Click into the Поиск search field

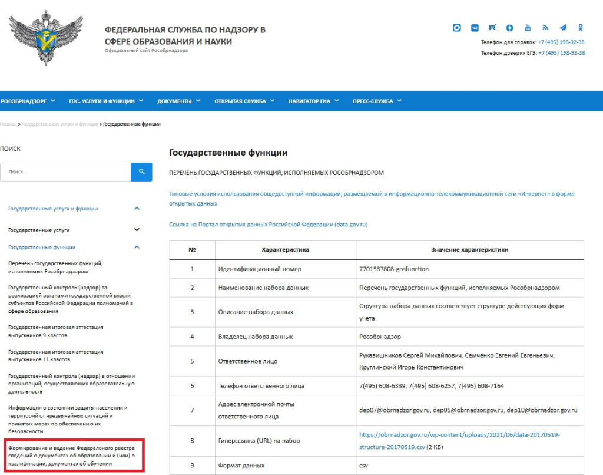(x=65, y=171)
